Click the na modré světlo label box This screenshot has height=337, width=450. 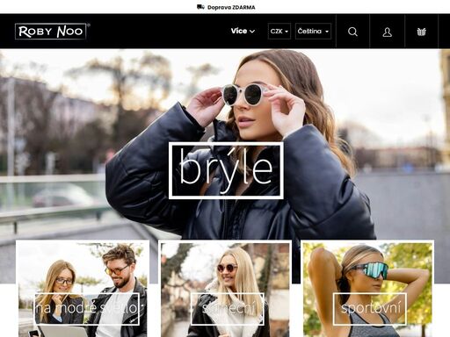click(x=87, y=309)
